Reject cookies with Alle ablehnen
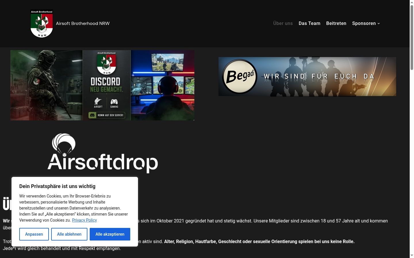 coord(69,234)
